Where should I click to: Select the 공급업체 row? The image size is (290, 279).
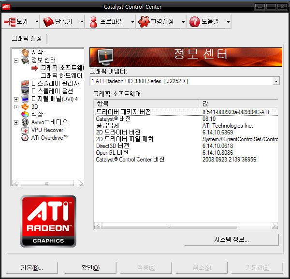pos(187,126)
